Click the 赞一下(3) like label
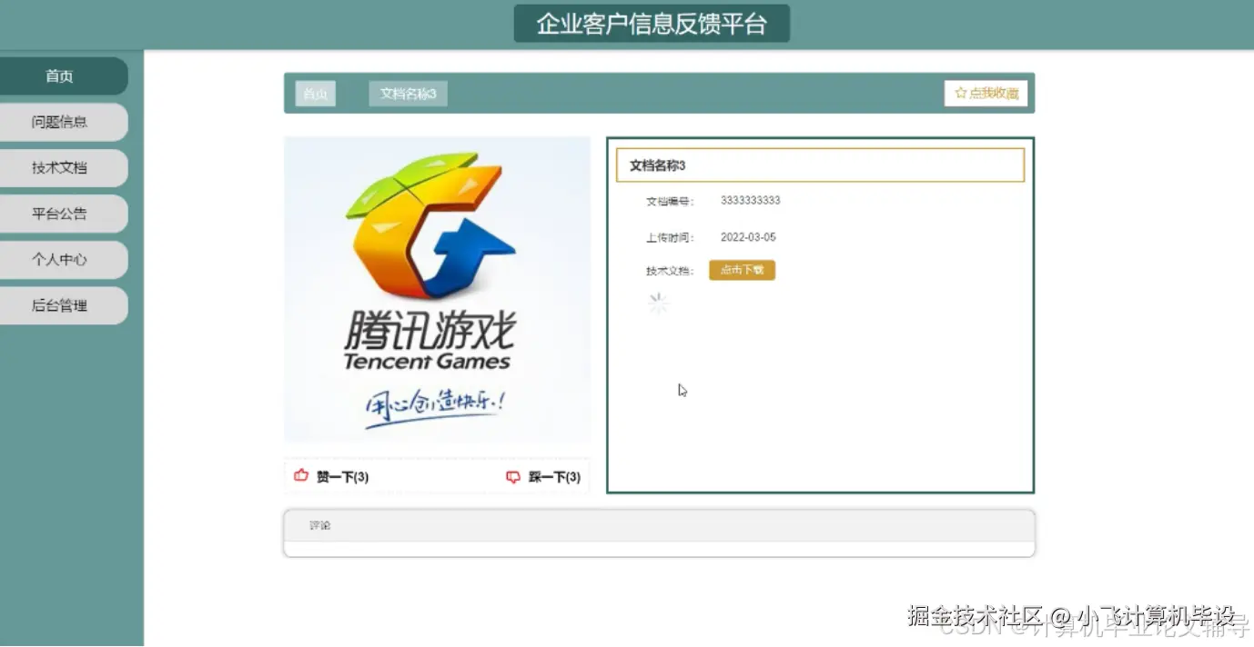1254x647 pixels. (x=342, y=477)
